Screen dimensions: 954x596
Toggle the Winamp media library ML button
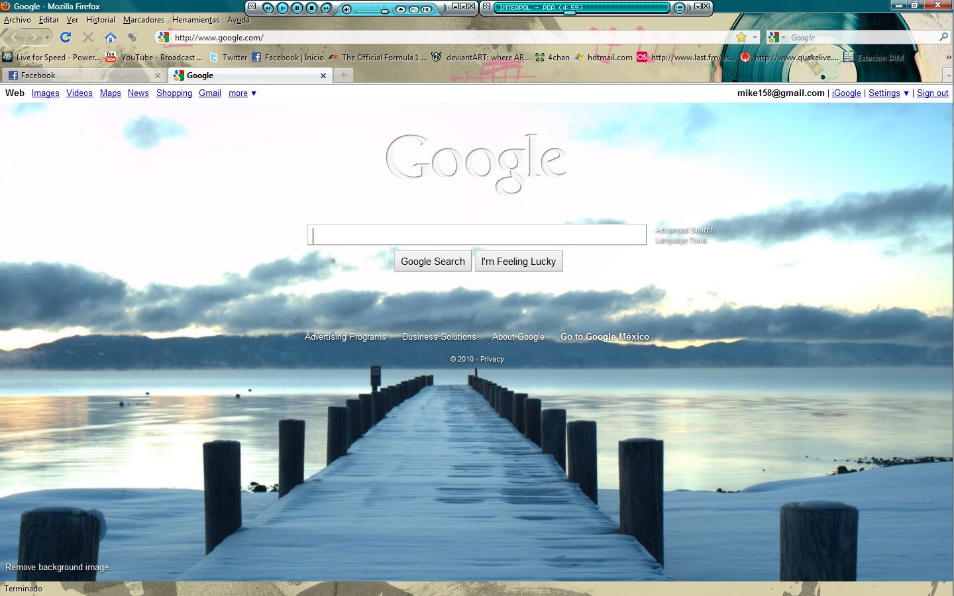[x=427, y=9]
